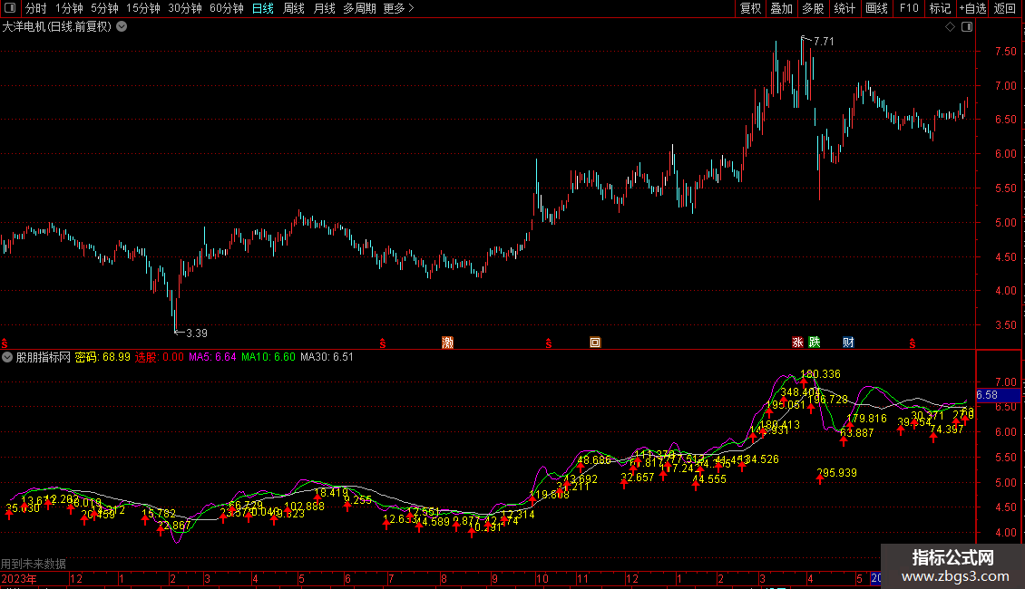Click the 选股: 0.00 readout
Image resolution: width=1025 pixels, height=589 pixels.
(x=160, y=357)
